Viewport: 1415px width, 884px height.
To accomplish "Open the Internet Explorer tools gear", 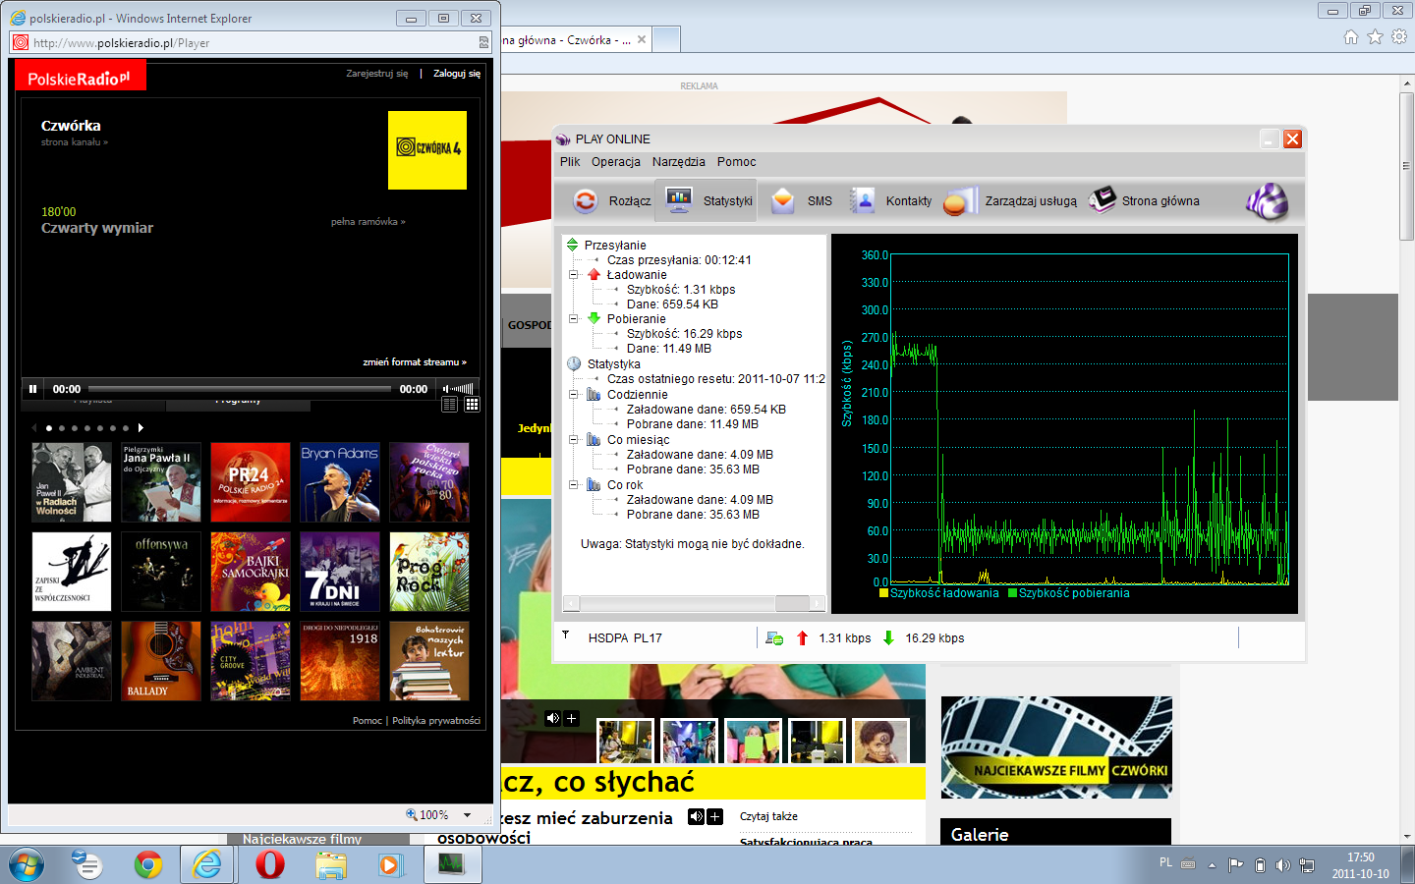I will coord(1399,37).
